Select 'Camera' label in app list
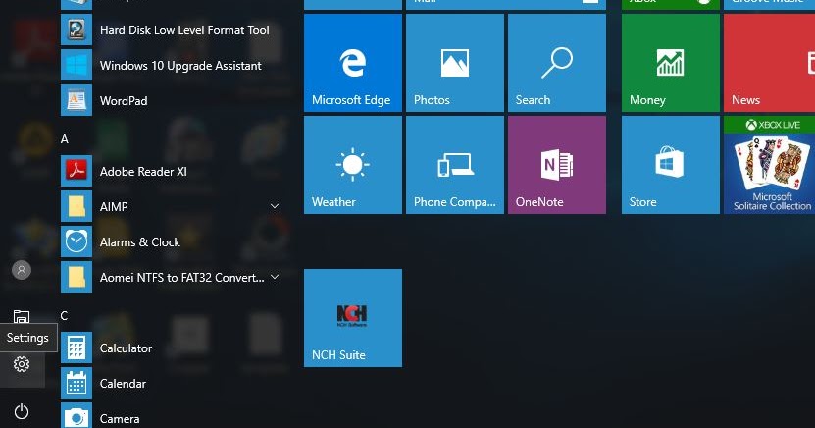Image resolution: width=815 pixels, height=428 pixels. [x=120, y=419]
